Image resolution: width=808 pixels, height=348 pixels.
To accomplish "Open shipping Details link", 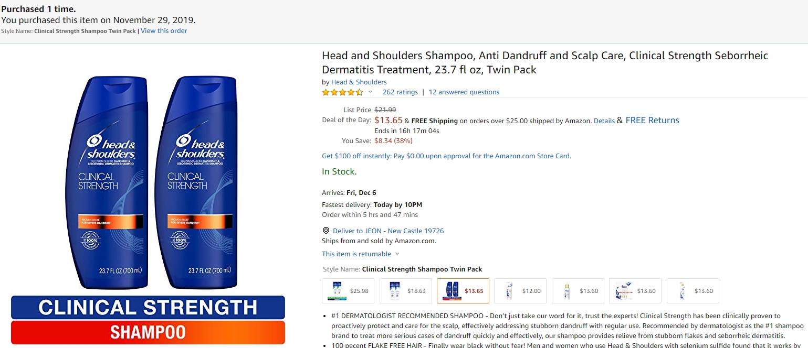I will point(604,121).
